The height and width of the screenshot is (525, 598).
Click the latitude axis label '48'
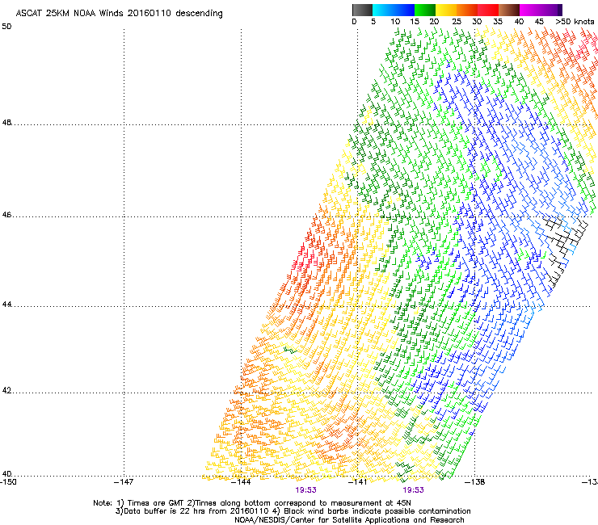pos(6,123)
